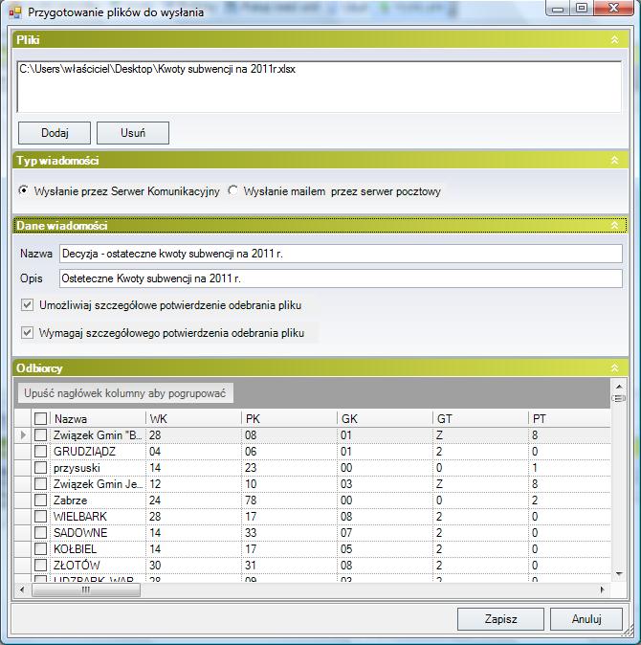Click the horizontal scrollbar left arrow
The width and height of the screenshot is (641, 645).
click(22, 589)
